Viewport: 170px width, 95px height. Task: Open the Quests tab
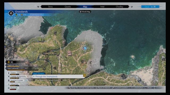pos(68,7)
